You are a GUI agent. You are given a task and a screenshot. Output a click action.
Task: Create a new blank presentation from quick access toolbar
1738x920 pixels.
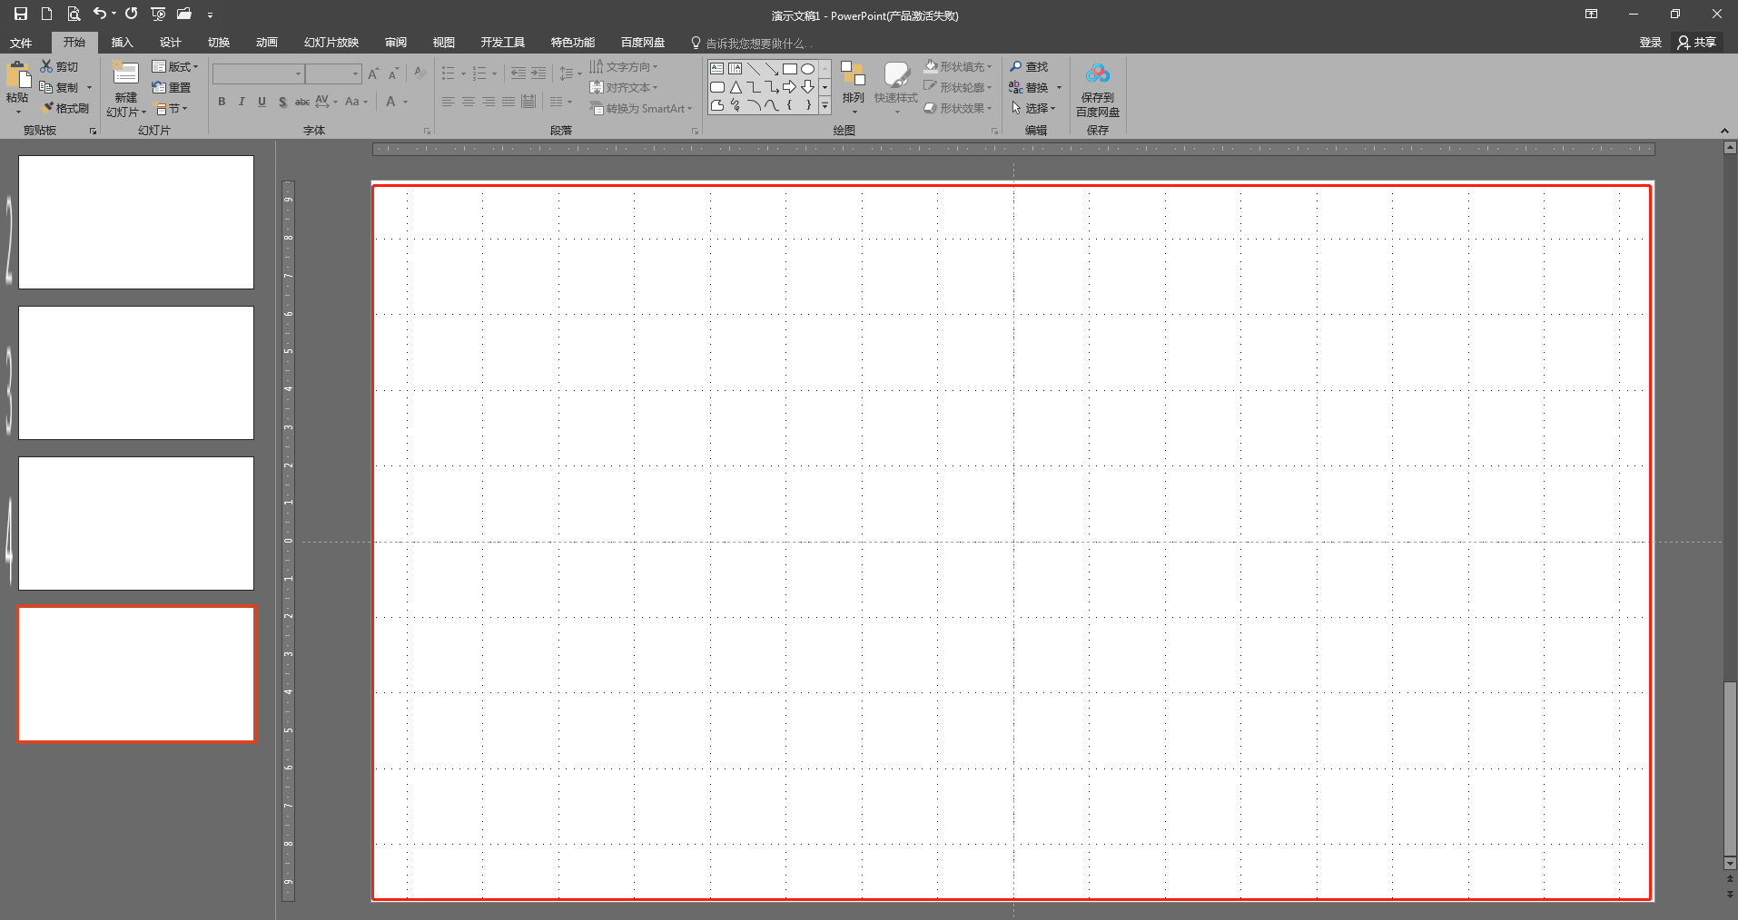click(46, 14)
